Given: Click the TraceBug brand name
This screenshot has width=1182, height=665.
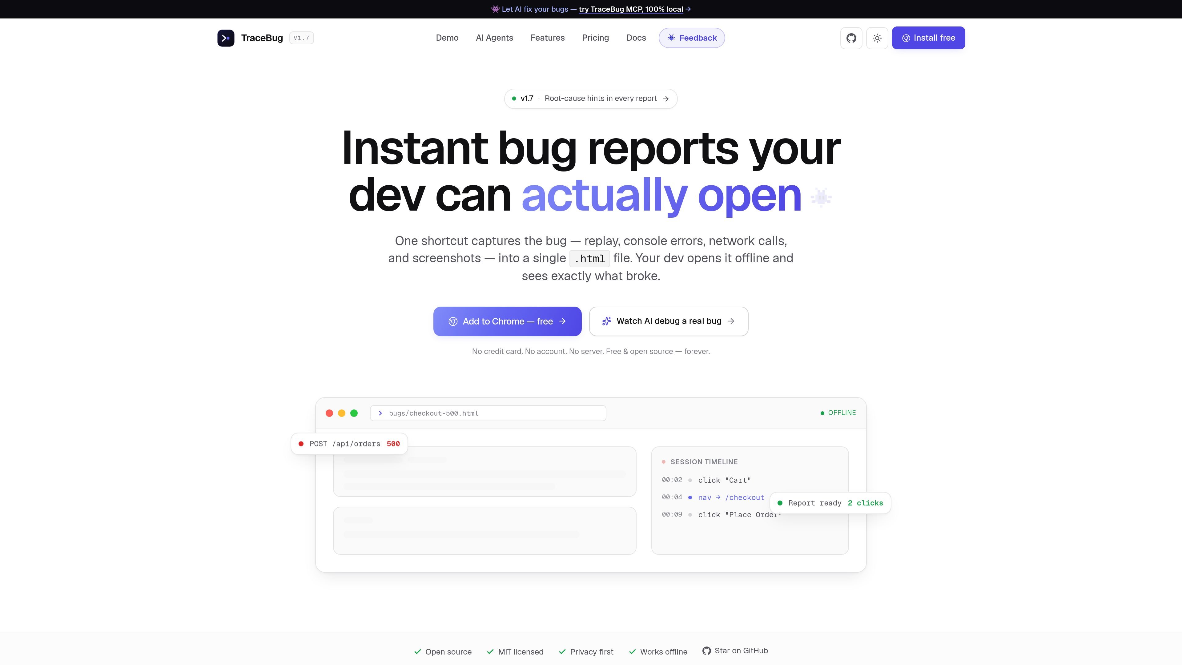Looking at the screenshot, I should [262, 38].
